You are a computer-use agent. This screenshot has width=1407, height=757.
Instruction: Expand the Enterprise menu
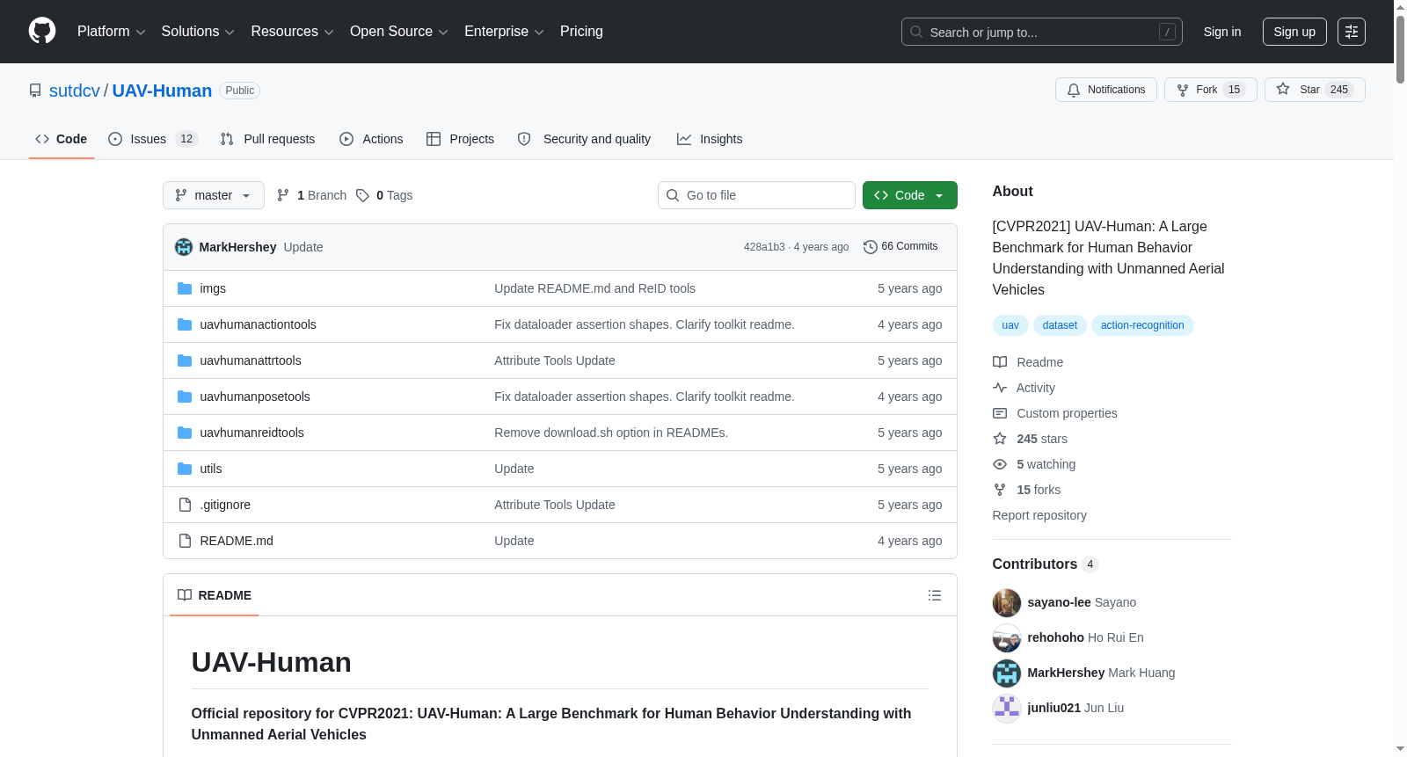tap(504, 32)
